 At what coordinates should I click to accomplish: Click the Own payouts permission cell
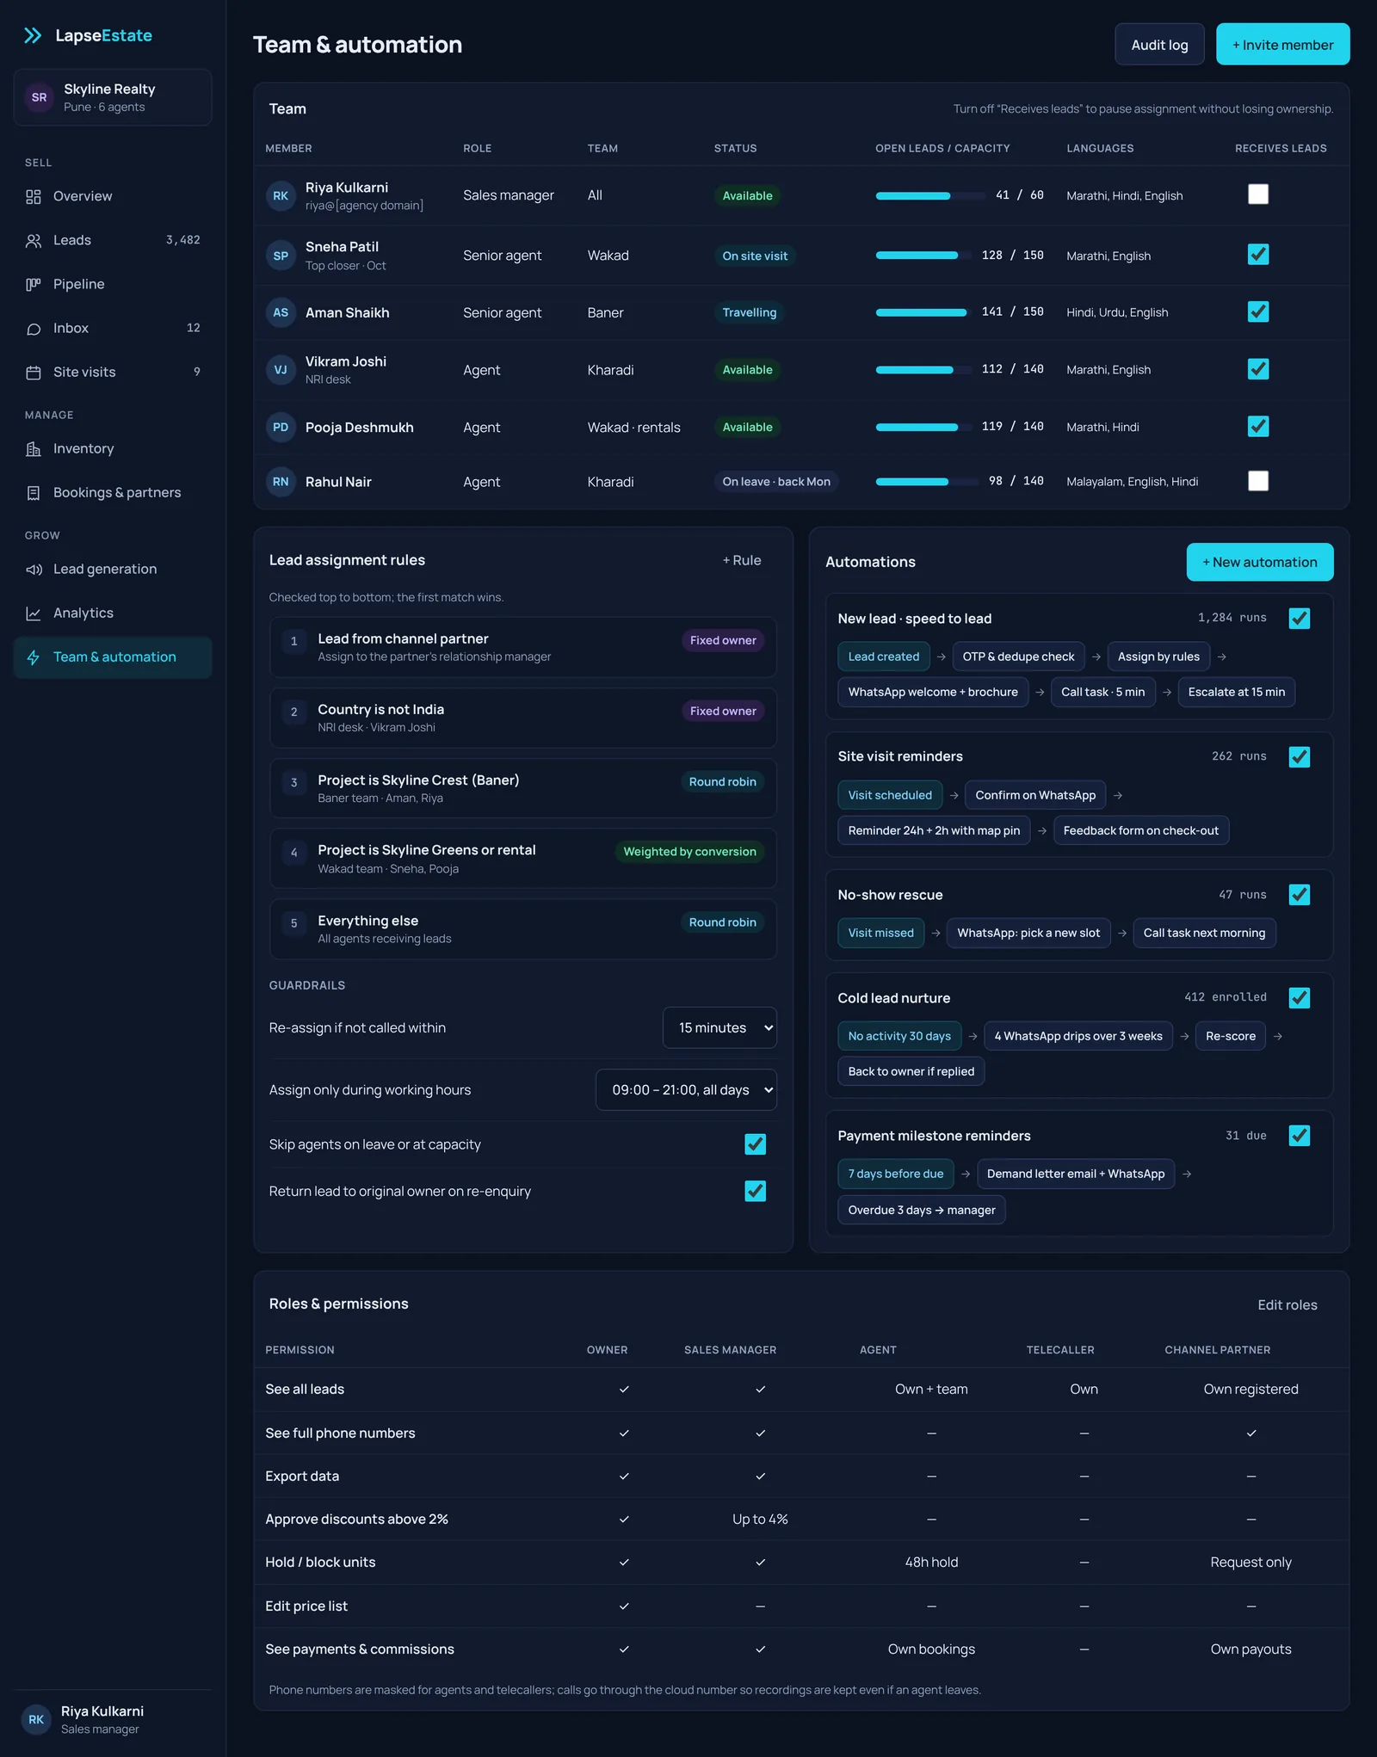[x=1250, y=1649]
